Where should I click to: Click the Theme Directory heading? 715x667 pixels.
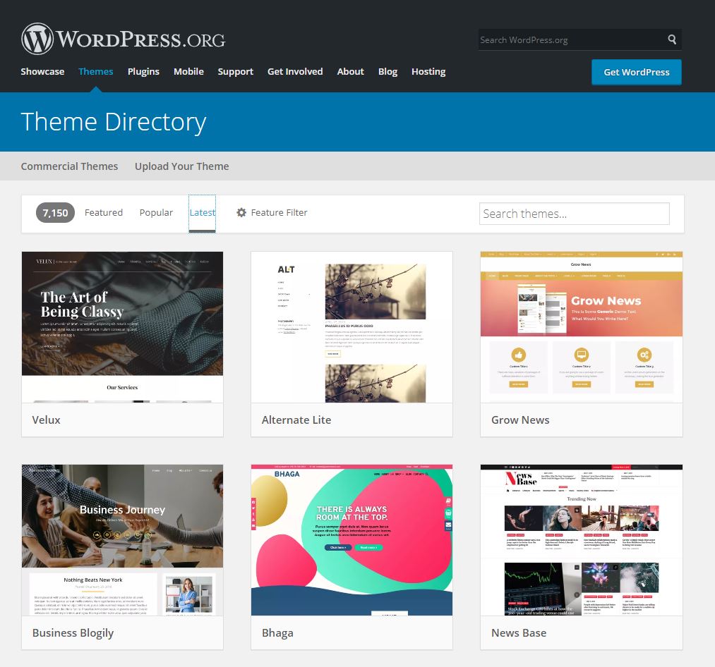pos(114,122)
